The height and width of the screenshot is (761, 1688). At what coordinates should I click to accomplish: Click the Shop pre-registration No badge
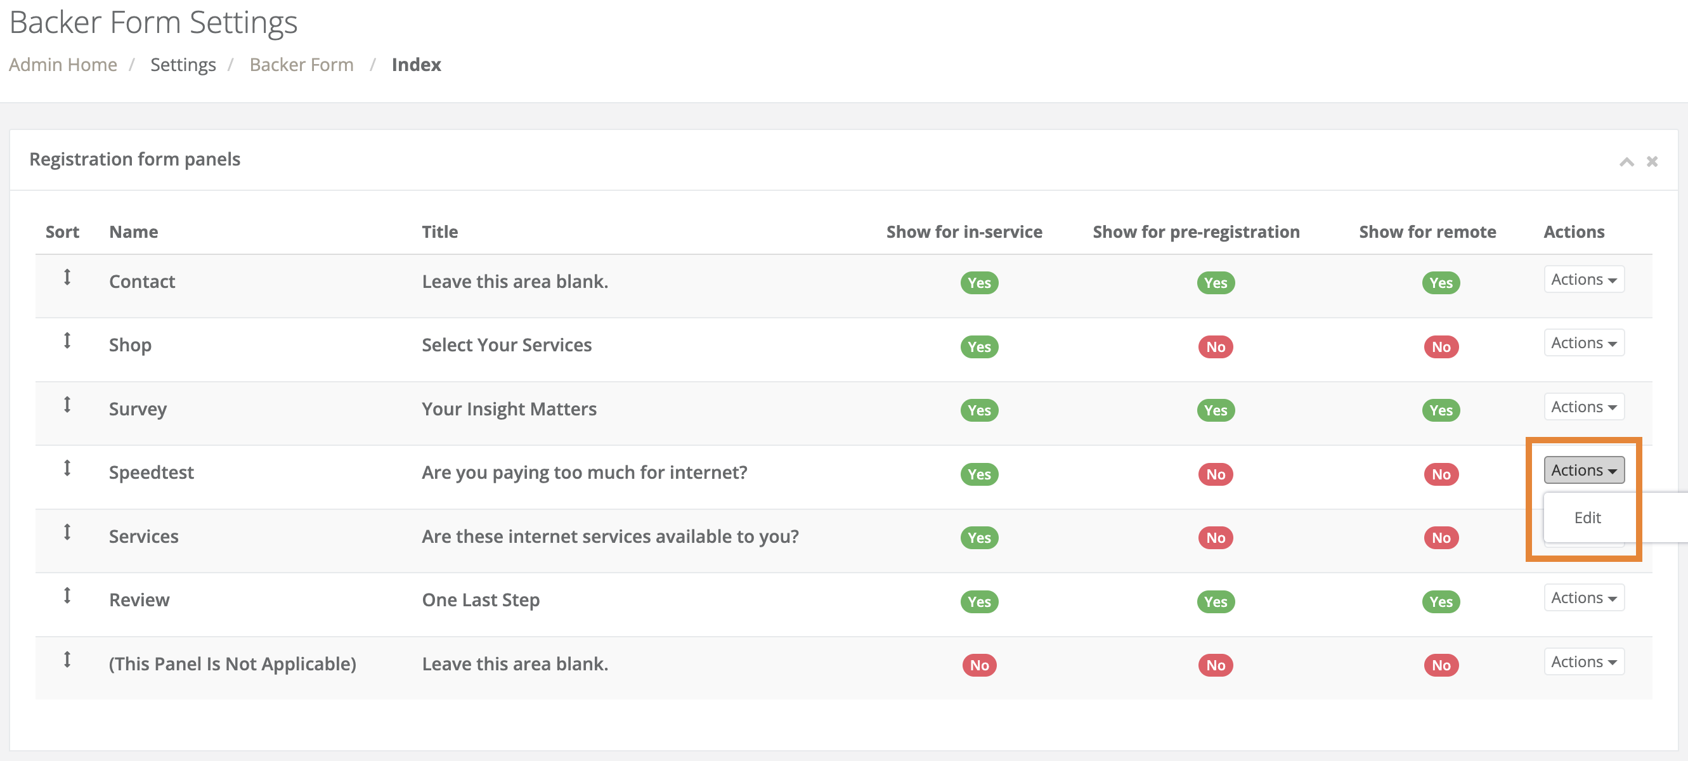click(1215, 347)
